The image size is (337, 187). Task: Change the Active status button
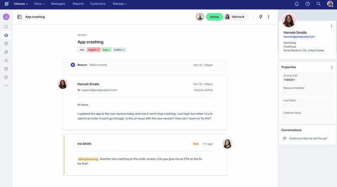coord(214,17)
